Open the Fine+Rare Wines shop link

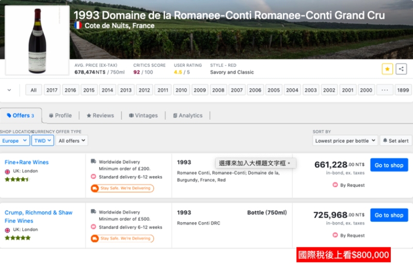coord(27,162)
